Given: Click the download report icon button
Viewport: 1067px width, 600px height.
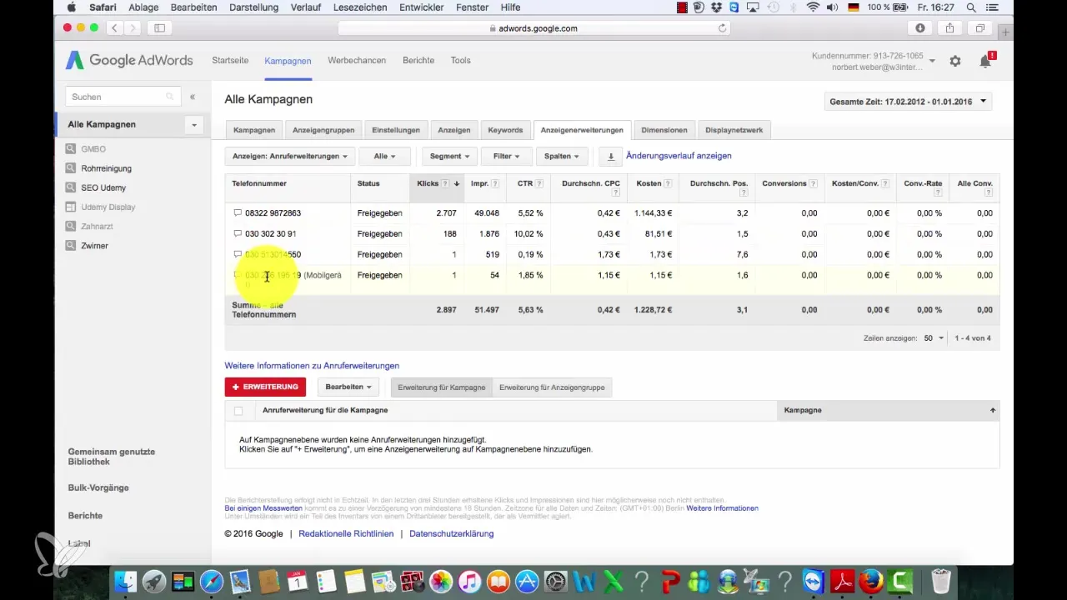Looking at the screenshot, I should pyautogui.click(x=610, y=156).
